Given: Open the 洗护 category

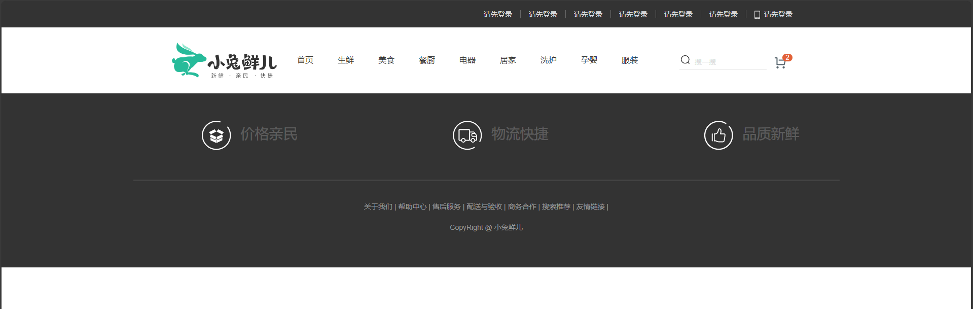Looking at the screenshot, I should (x=549, y=60).
